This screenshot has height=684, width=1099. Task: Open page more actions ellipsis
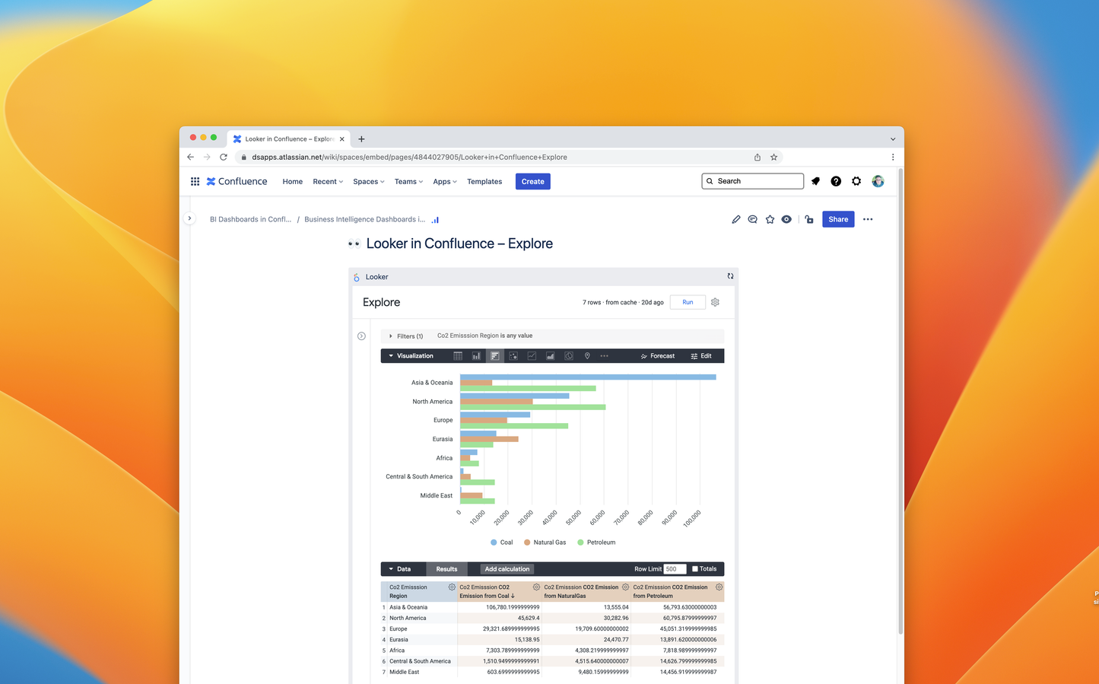click(868, 219)
